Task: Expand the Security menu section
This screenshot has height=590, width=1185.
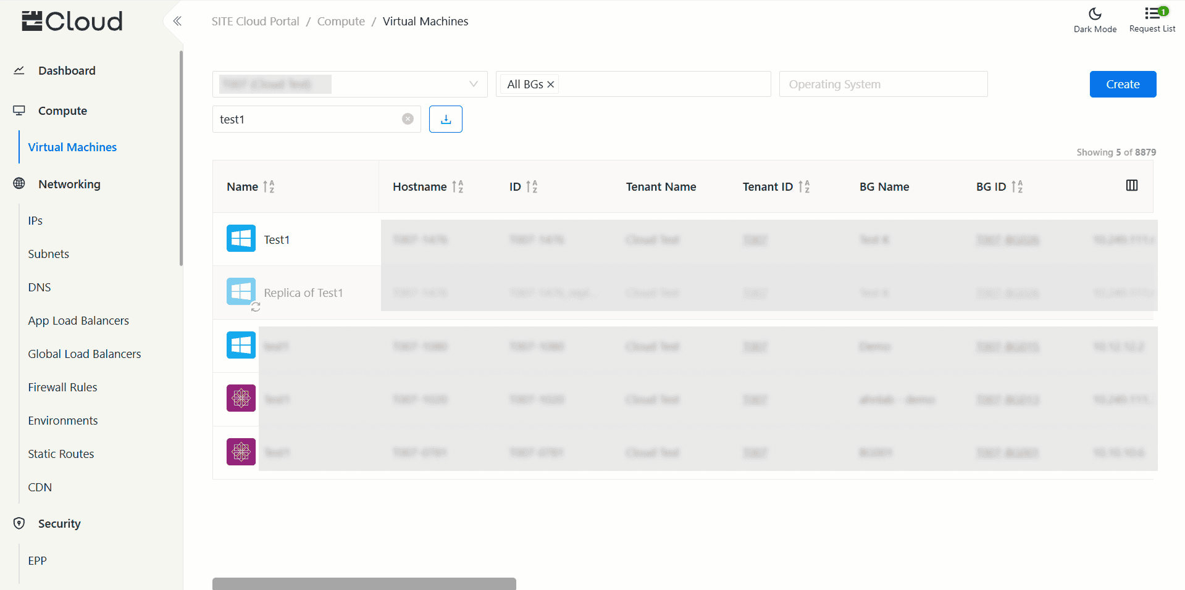Action: 59,523
